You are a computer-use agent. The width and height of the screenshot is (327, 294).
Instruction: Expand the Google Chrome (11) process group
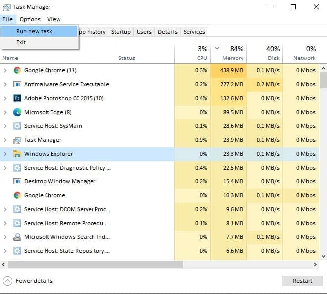point(5,70)
